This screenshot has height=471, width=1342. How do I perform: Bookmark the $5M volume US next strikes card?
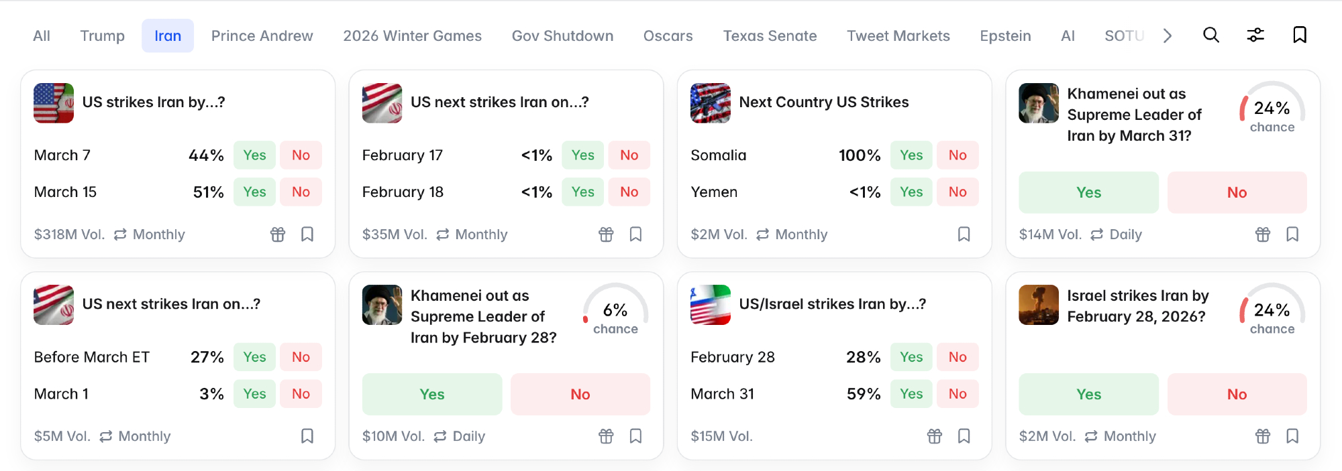[x=307, y=436]
